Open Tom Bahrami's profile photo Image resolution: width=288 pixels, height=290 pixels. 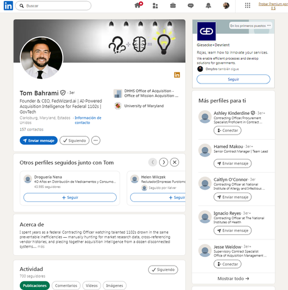(41, 58)
